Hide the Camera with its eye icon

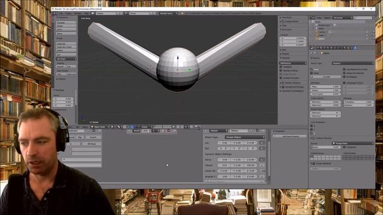[367, 32]
